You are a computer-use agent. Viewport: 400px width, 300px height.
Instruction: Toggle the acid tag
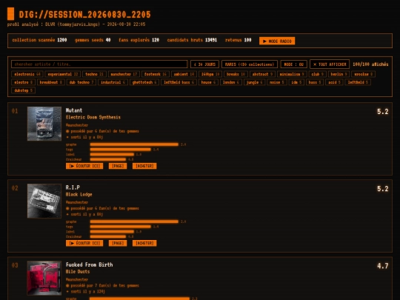coord(334,82)
